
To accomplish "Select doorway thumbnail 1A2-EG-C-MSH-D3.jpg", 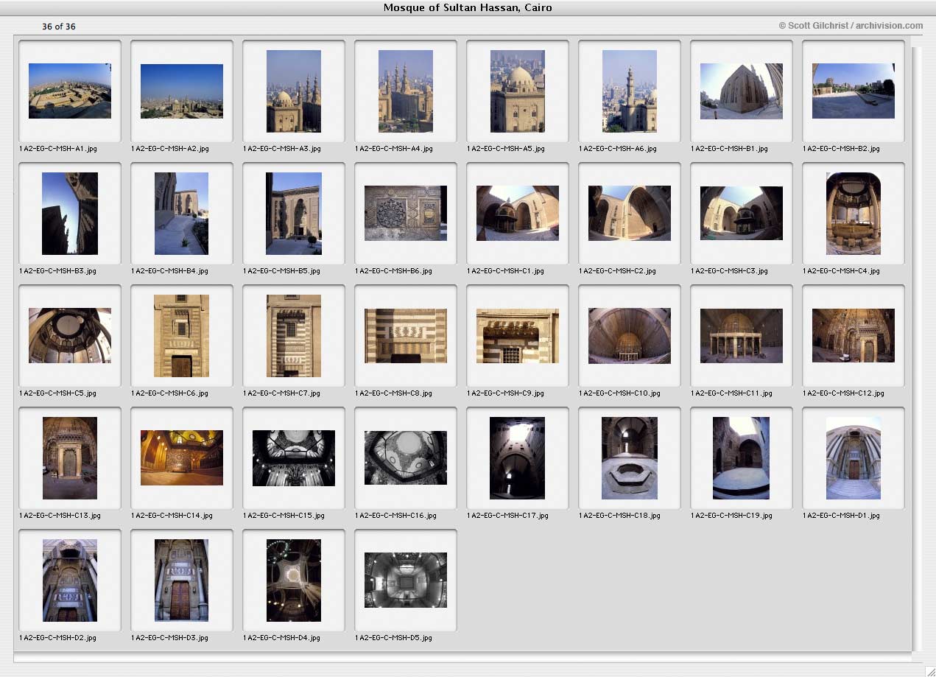I will point(182,580).
